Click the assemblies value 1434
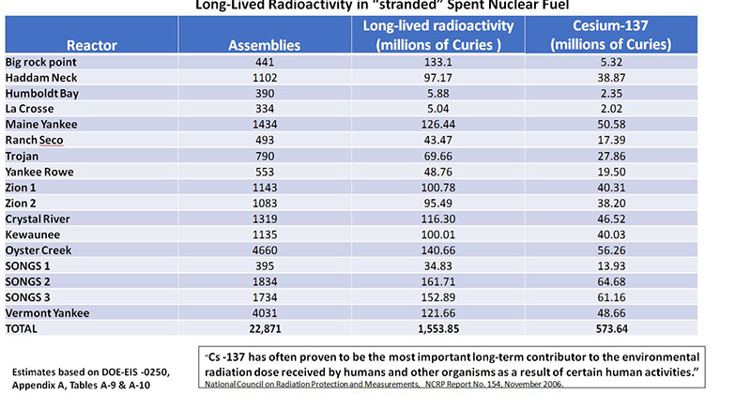This screenshot has height=410, width=751. tap(265, 125)
